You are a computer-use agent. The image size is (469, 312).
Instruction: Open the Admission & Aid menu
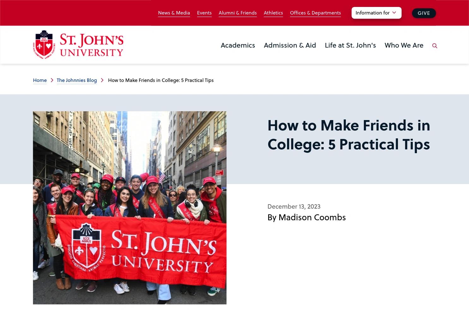tap(290, 45)
